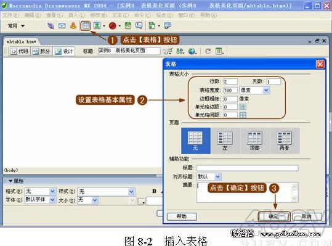This screenshot has height=246, width=332.
Task: Click the 边框粗细 border thickness field
Action: (x=230, y=99)
